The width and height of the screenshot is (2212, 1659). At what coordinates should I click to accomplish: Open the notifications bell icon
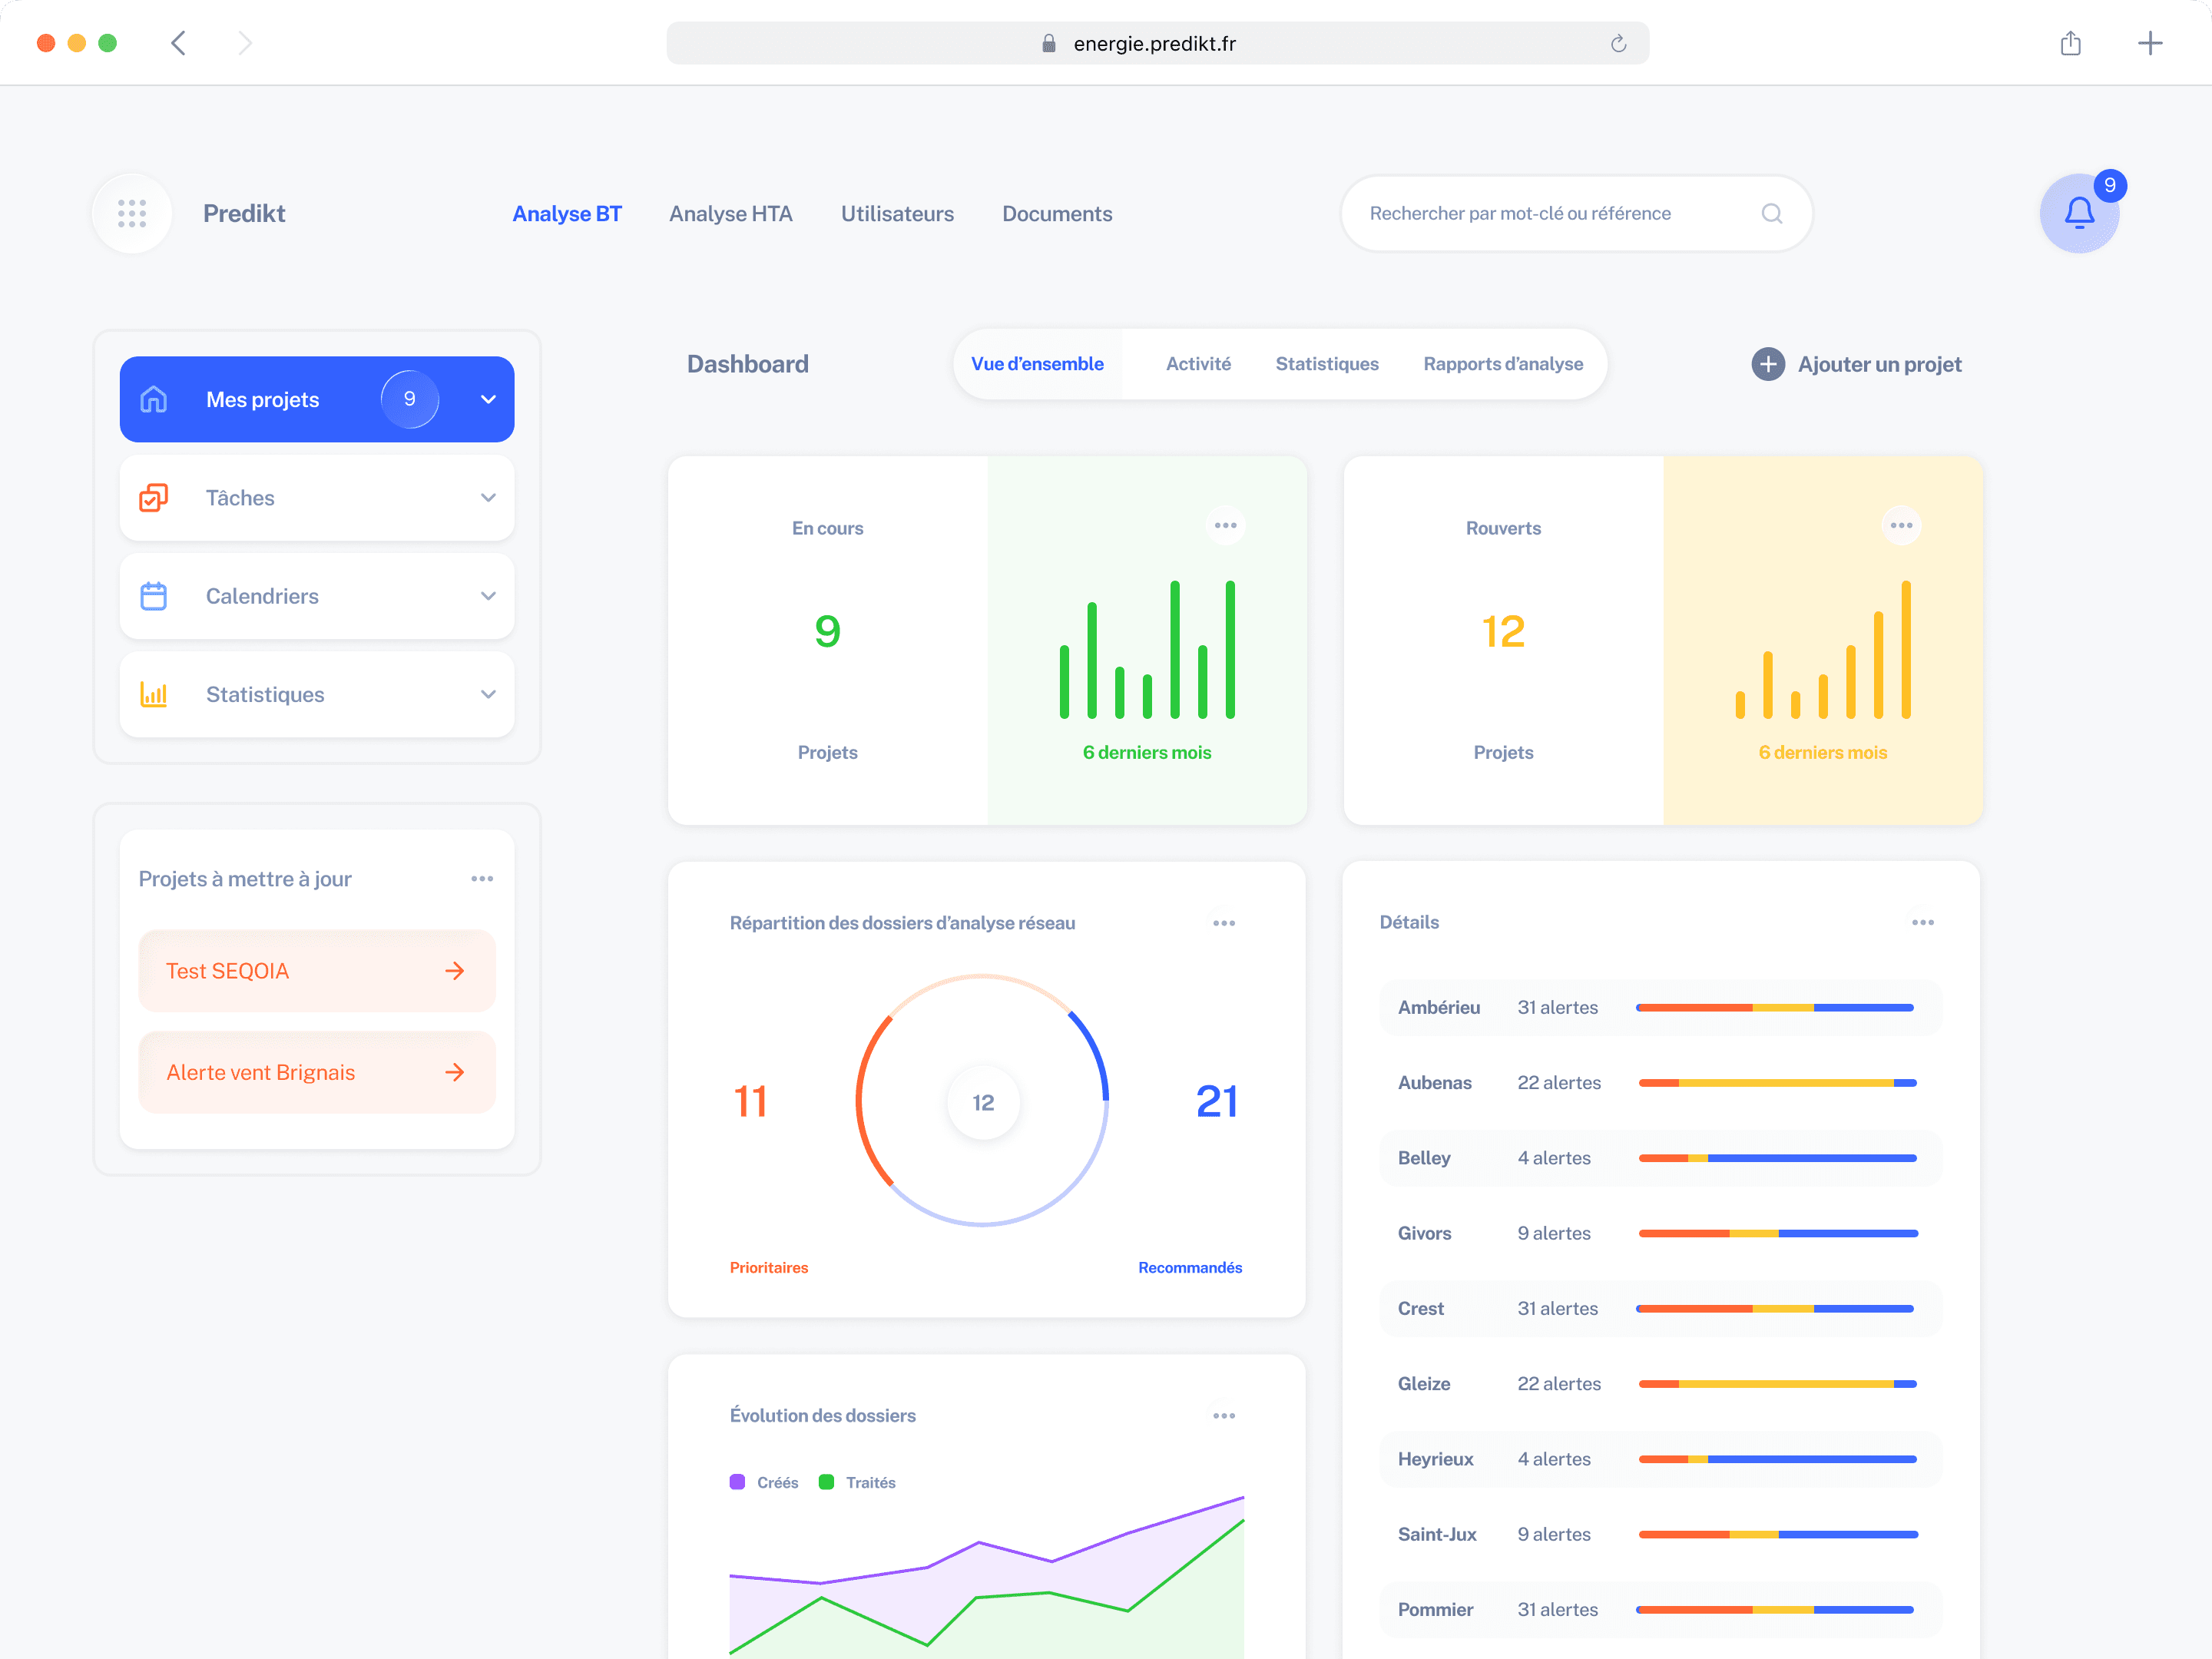tap(2078, 213)
